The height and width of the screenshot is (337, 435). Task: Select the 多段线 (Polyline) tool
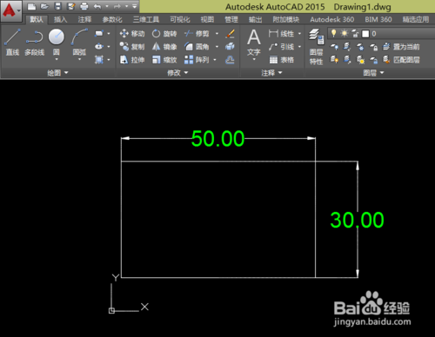coord(34,43)
